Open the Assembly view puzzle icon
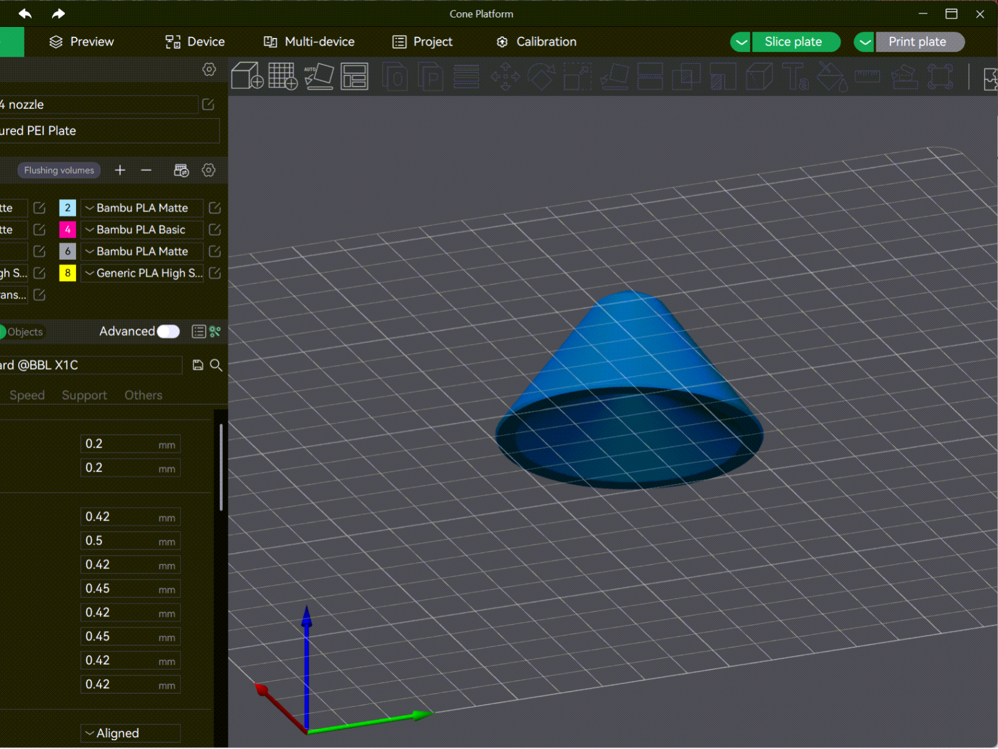This screenshot has width=998, height=749. (x=990, y=78)
